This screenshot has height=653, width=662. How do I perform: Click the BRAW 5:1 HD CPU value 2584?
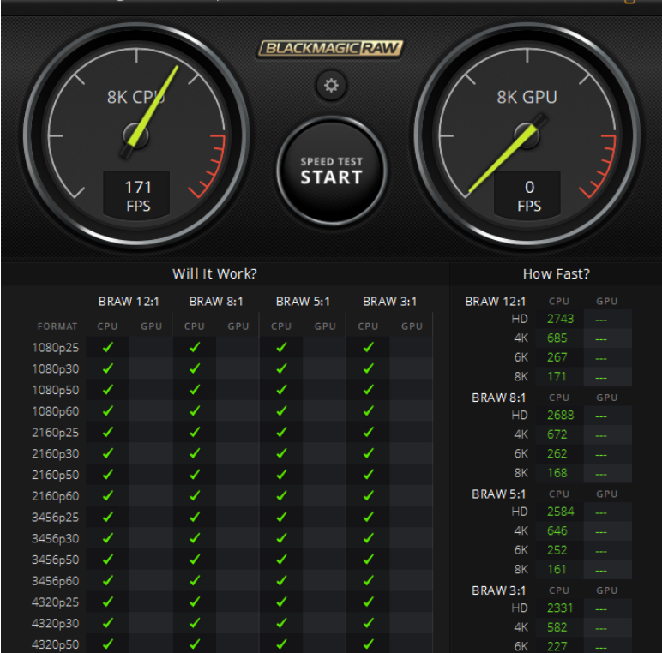560,512
